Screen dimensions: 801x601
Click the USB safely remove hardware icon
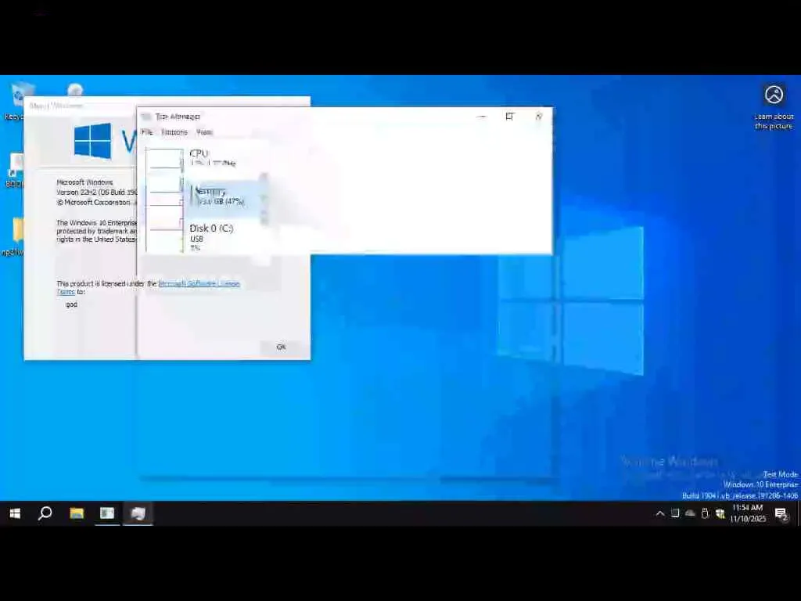click(705, 513)
